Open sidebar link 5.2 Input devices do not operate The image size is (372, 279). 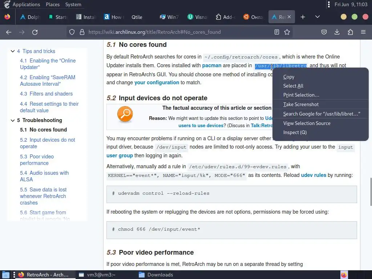[48, 143]
